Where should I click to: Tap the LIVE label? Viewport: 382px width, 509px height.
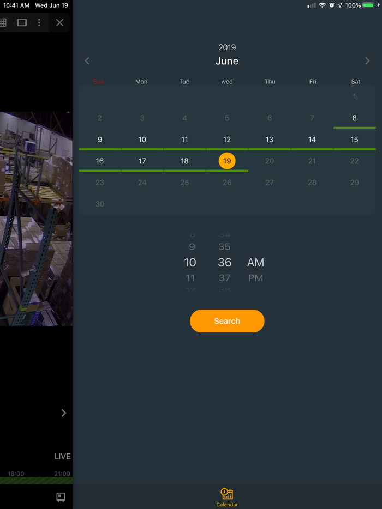pos(62,457)
